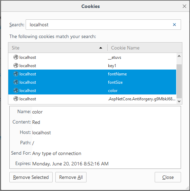This screenshot has height=191, width=190.
Task: Click globe icon beside __atuvs cookie
Action: (16, 57)
